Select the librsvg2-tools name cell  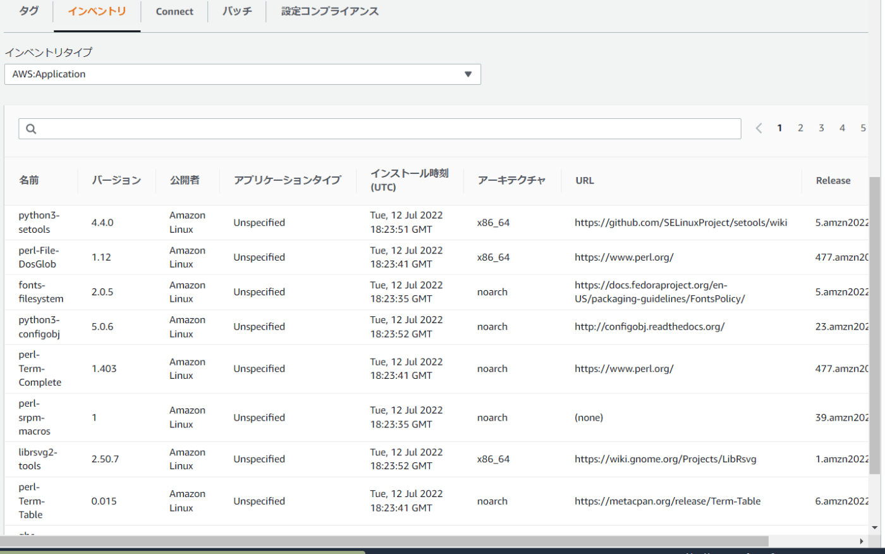click(38, 459)
